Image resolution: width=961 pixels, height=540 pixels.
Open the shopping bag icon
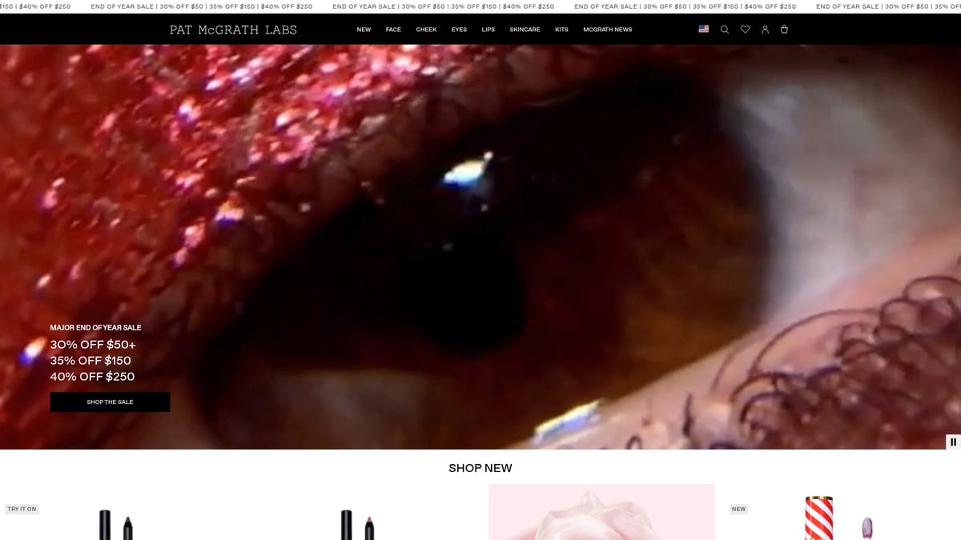[784, 30]
